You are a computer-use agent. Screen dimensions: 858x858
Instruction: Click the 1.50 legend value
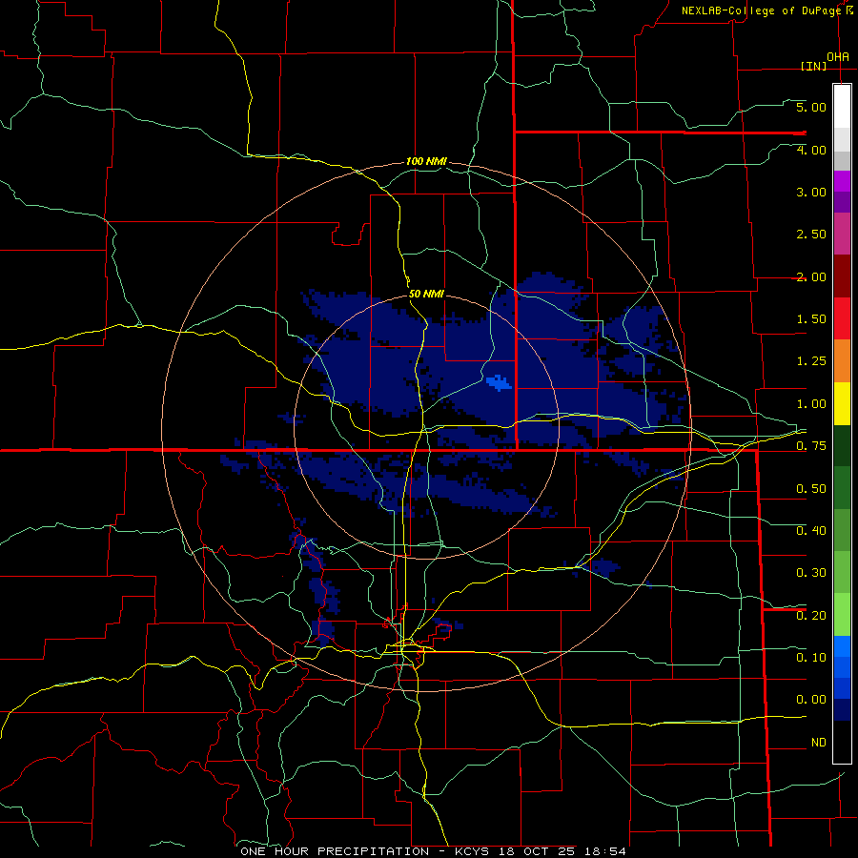[x=811, y=319]
